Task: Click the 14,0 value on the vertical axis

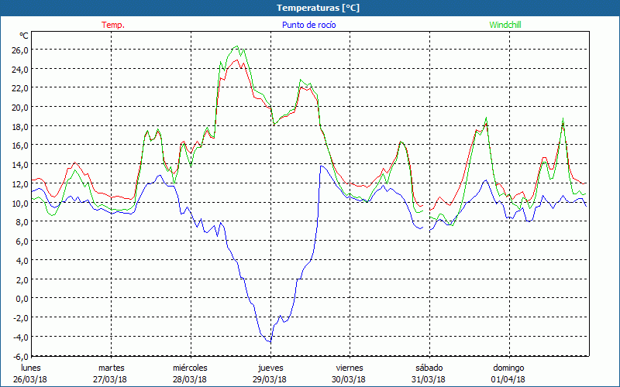Action: (x=19, y=164)
